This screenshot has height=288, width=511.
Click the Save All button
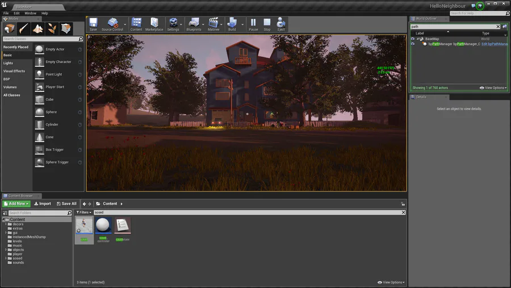(66, 203)
